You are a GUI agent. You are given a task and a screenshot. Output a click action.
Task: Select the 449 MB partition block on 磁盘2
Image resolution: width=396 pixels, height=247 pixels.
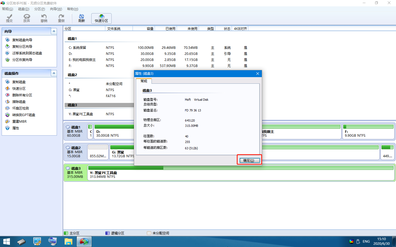[387, 152]
